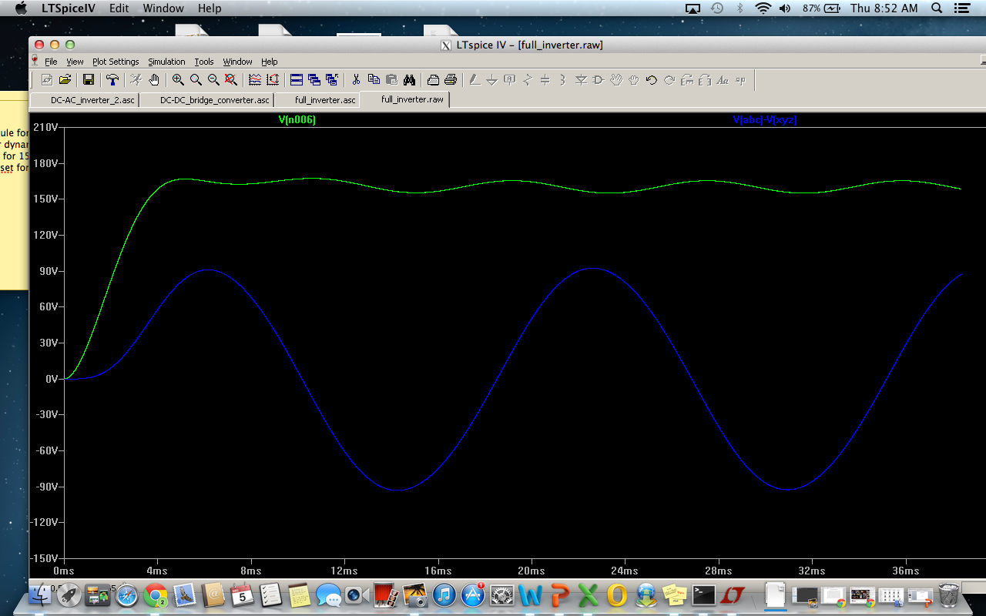
Task: Open Control Panel with the hammer icon
Action: [112, 79]
